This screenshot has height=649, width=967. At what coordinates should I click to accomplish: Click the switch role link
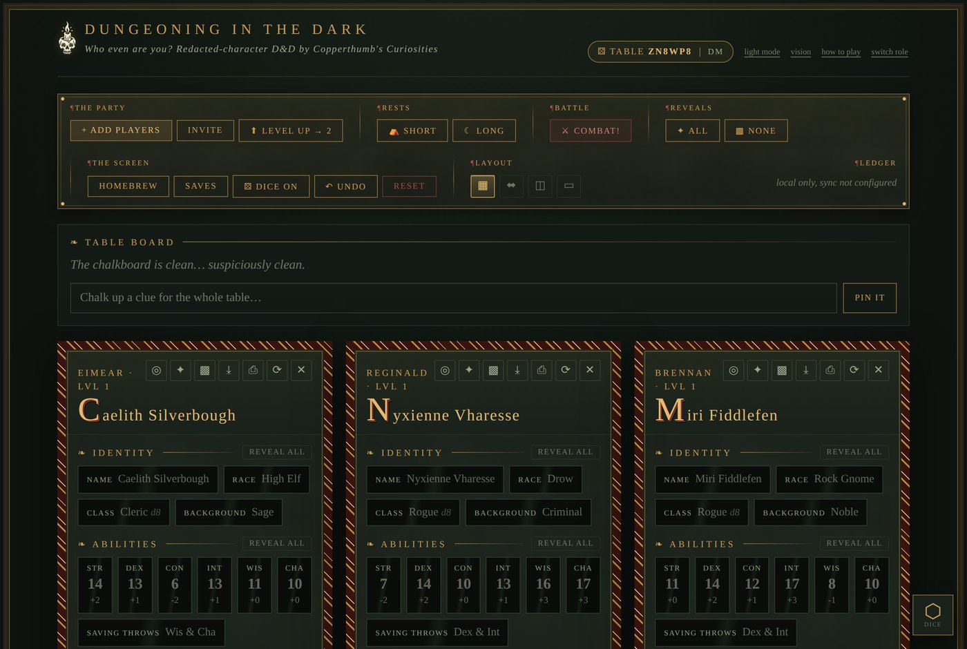coord(890,52)
